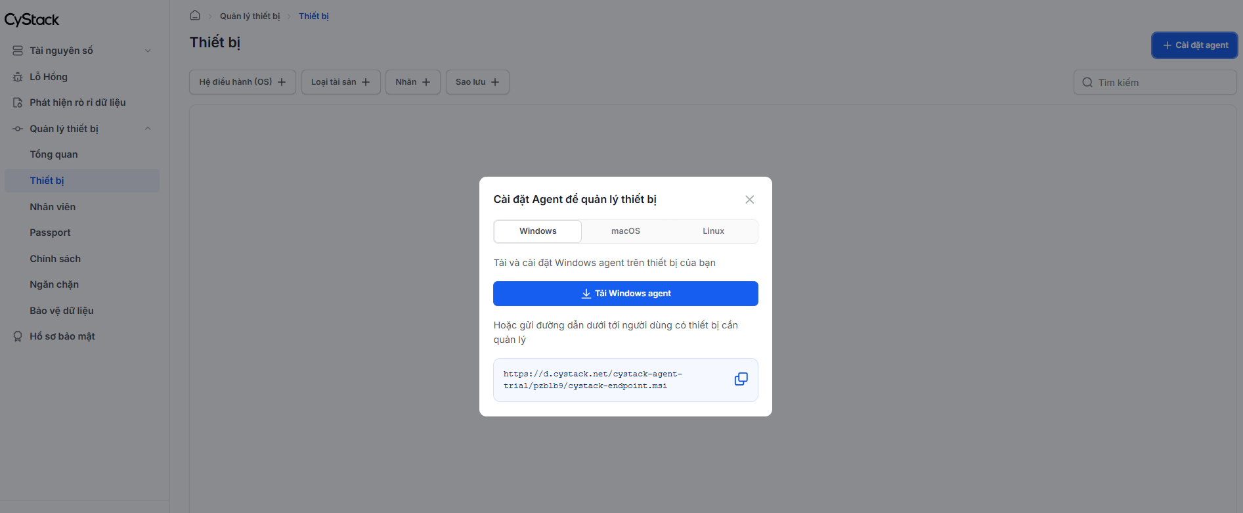
Task: Click the home icon in breadcrumb
Action: (195, 15)
